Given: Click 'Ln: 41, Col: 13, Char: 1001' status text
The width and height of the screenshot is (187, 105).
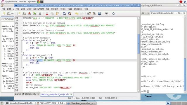Looking at the screenshot, I should 82,98.
